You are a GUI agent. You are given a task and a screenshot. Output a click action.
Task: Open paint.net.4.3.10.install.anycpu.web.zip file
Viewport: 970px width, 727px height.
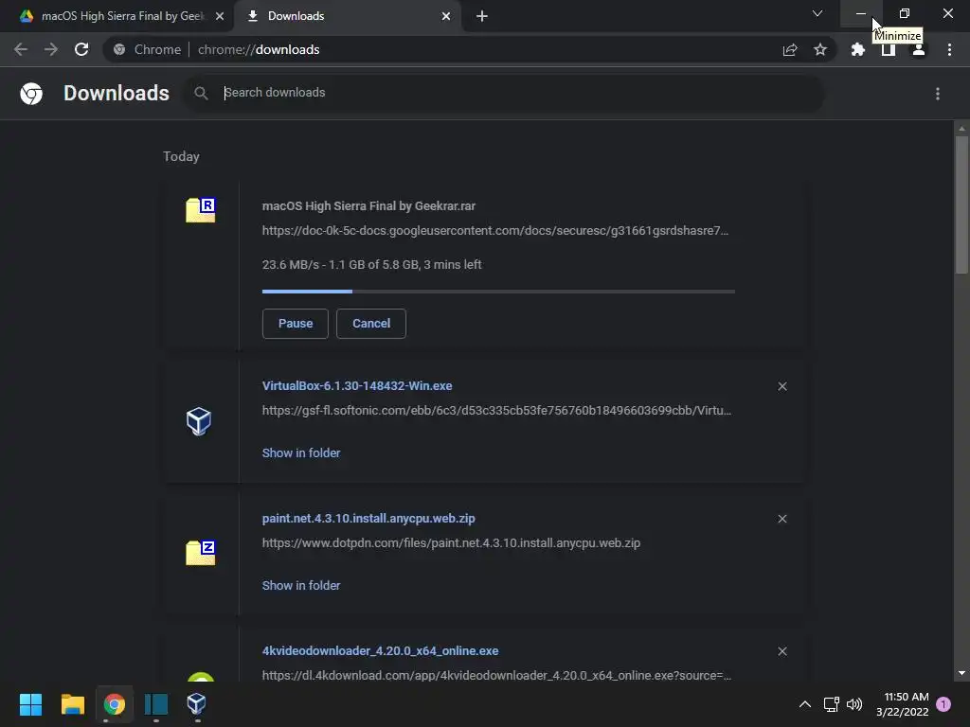pos(368,519)
